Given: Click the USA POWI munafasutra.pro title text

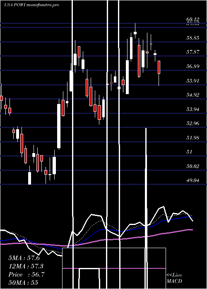Looking at the screenshot, I should point(31,5).
